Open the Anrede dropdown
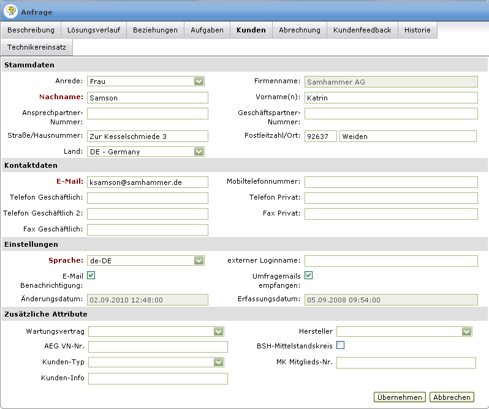This screenshot has height=409, width=489. click(x=199, y=81)
